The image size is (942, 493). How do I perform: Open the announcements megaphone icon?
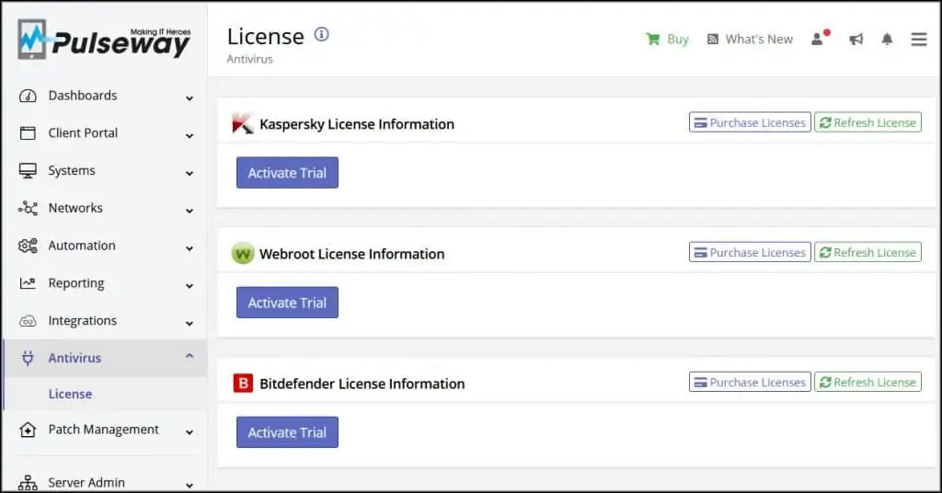(x=856, y=39)
